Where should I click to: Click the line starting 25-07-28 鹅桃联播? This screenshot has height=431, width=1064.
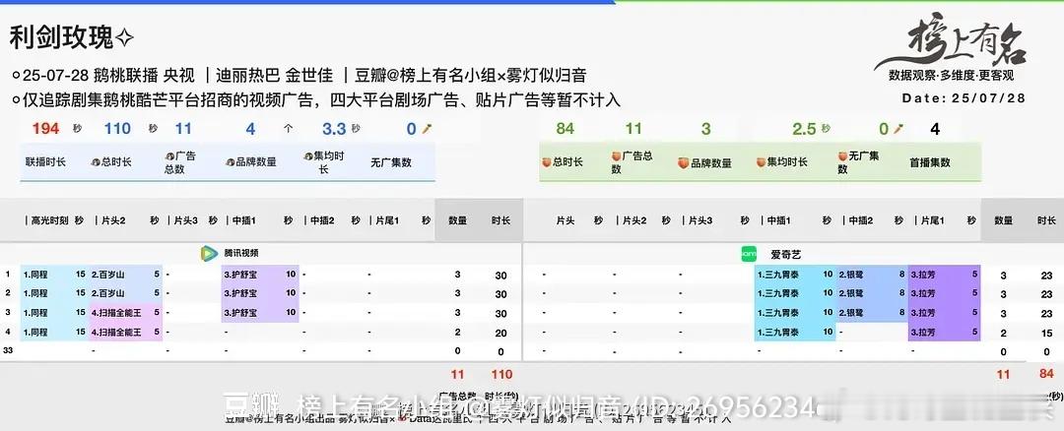pos(299,75)
